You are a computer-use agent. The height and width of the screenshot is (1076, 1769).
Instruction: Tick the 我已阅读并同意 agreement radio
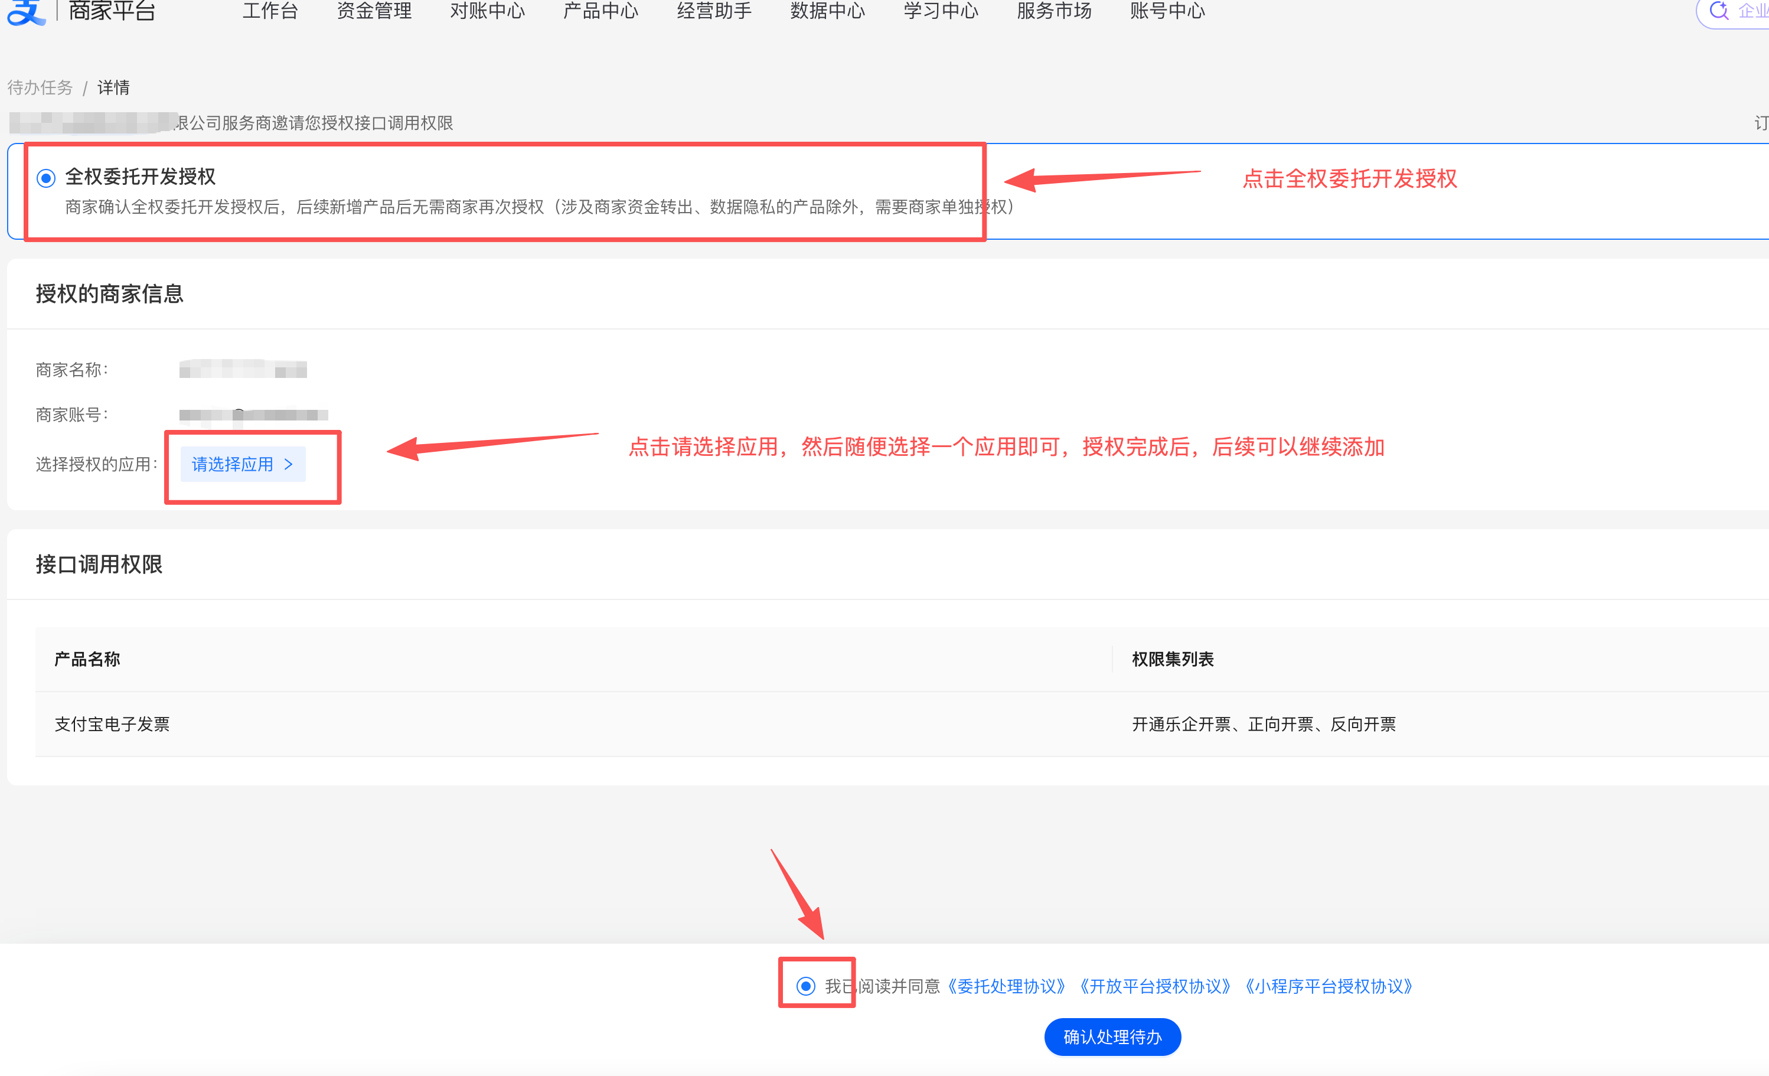[x=805, y=986]
